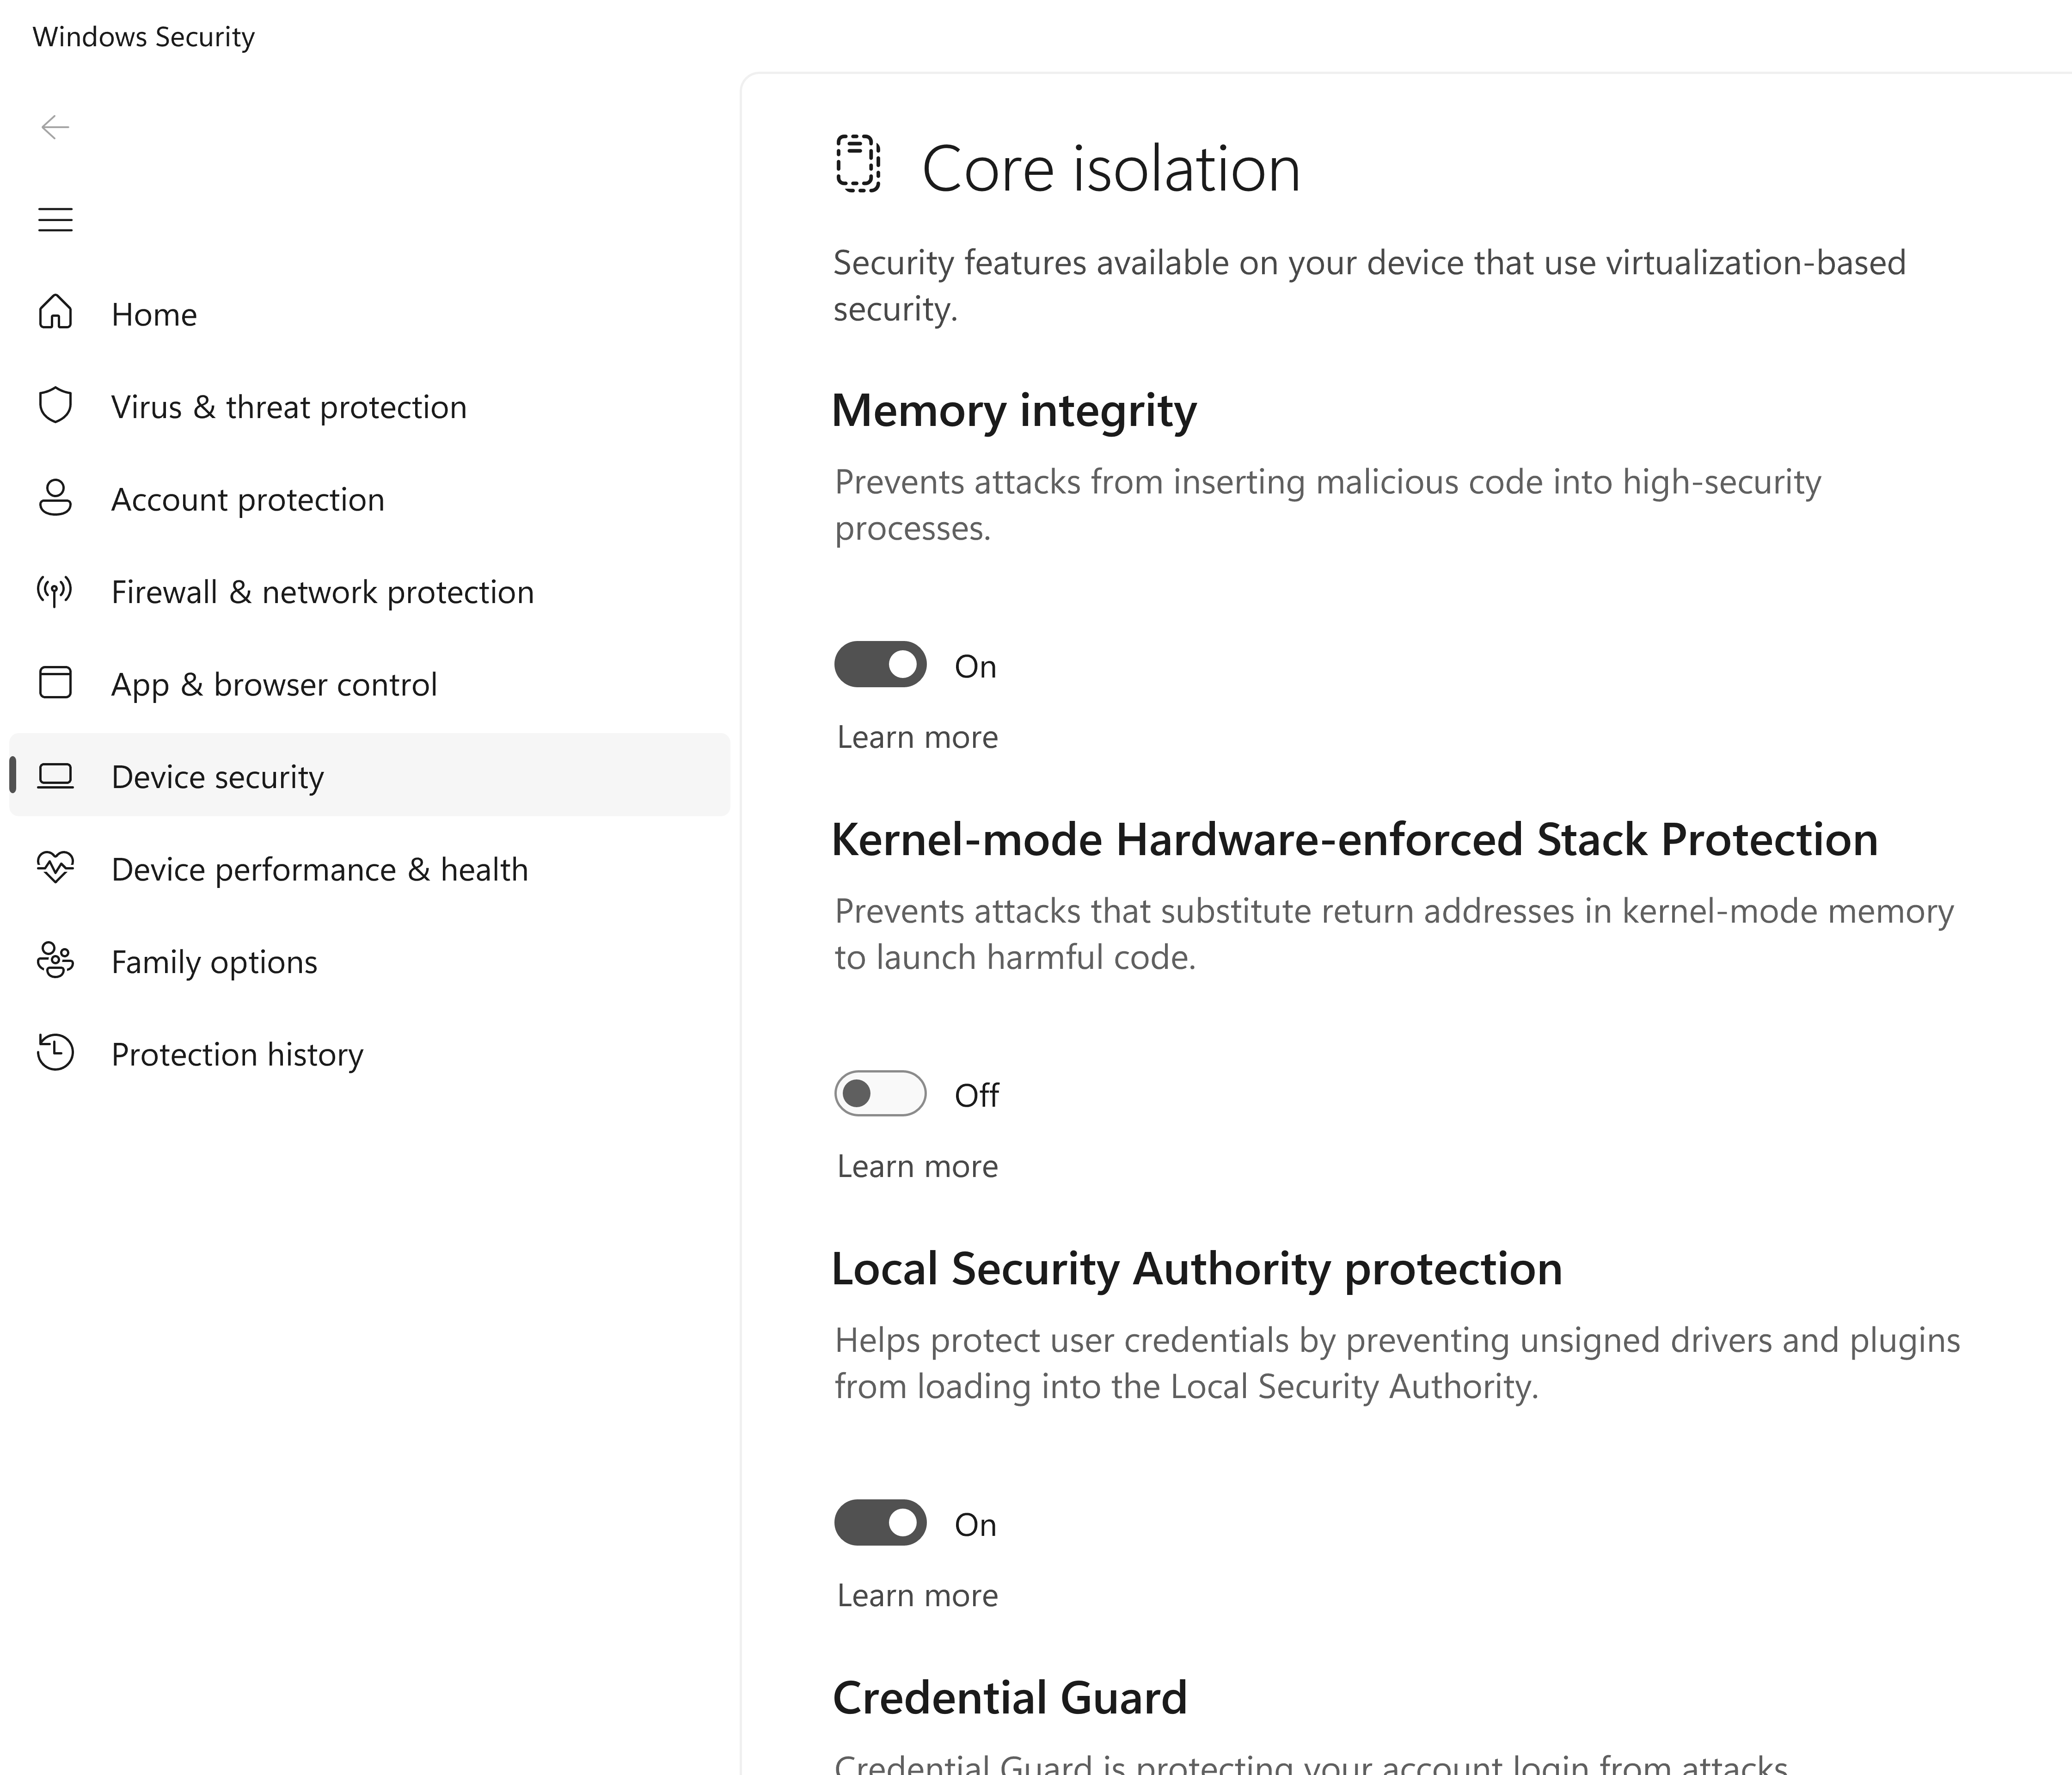Click the Protection history clock icon

55,1053
